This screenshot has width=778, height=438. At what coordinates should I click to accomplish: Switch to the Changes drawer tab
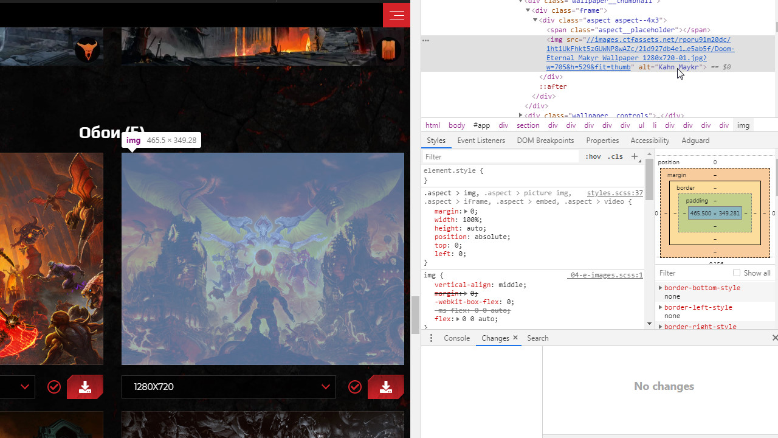pos(495,338)
